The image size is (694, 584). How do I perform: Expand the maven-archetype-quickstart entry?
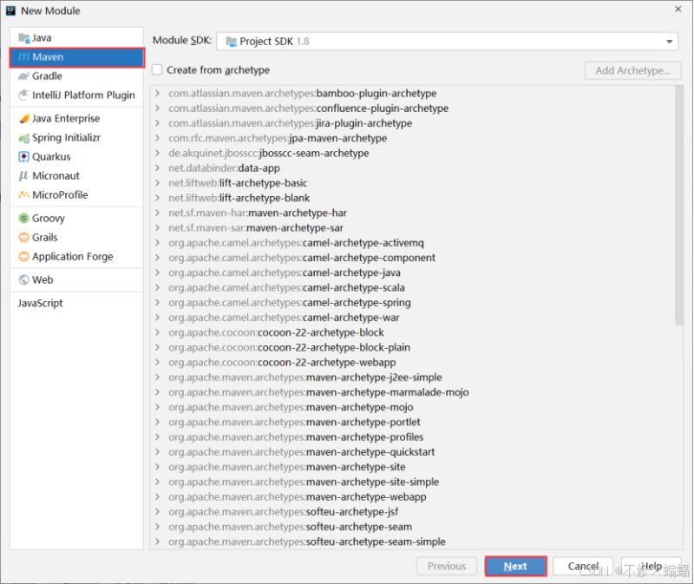pyautogui.click(x=157, y=452)
